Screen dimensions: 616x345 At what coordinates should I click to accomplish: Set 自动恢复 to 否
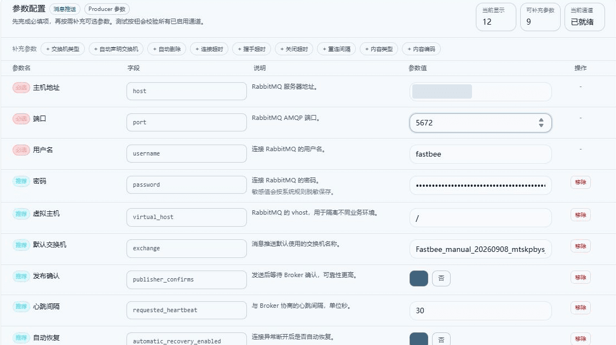click(441, 339)
